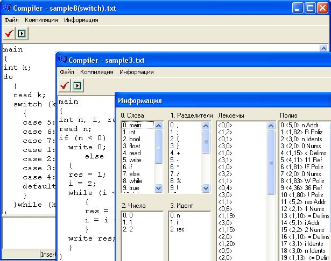Click the run icon in sample8 window toolbar
Viewport: 331px width, 261px height.
pos(22,33)
